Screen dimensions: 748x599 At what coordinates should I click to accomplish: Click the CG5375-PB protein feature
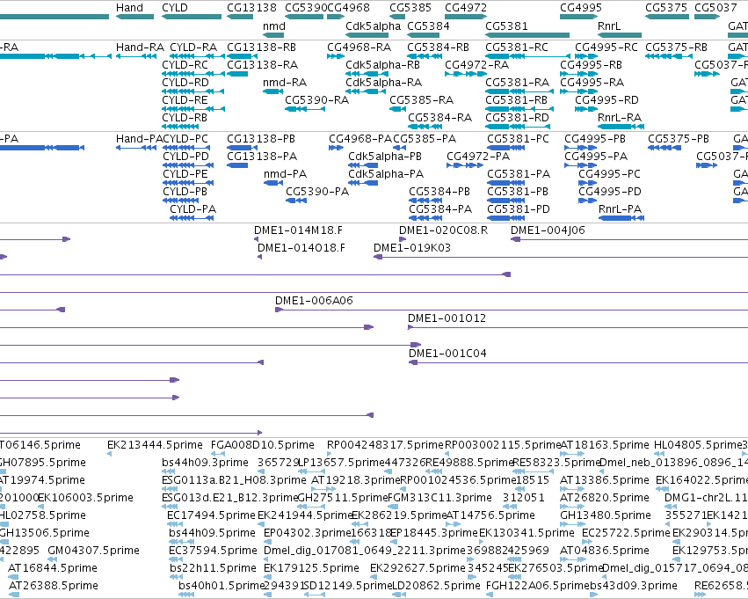pyautogui.click(x=664, y=148)
